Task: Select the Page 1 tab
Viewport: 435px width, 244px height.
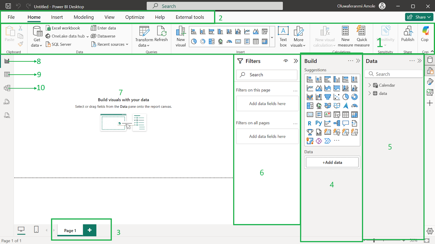Action: pos(70,230)
